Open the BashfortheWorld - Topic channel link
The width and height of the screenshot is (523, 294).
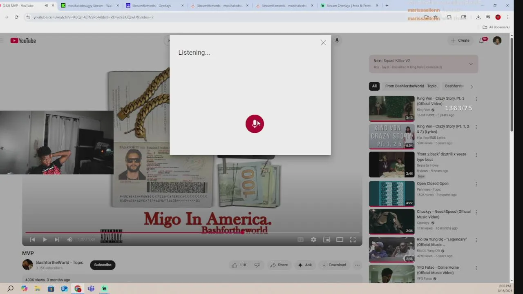click(x=60, y=263)
